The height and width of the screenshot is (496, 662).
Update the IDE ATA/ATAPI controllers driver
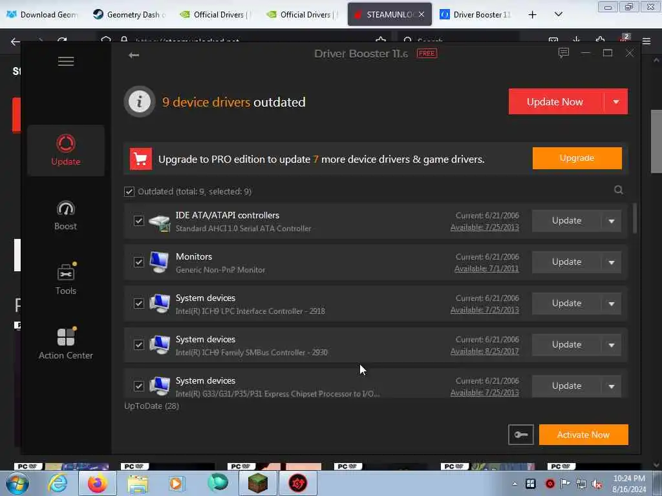pos(566,221)
